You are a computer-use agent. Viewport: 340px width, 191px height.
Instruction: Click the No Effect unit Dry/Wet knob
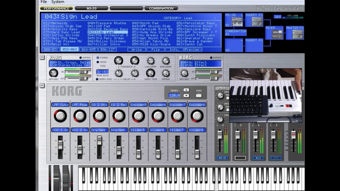point(184,73)
